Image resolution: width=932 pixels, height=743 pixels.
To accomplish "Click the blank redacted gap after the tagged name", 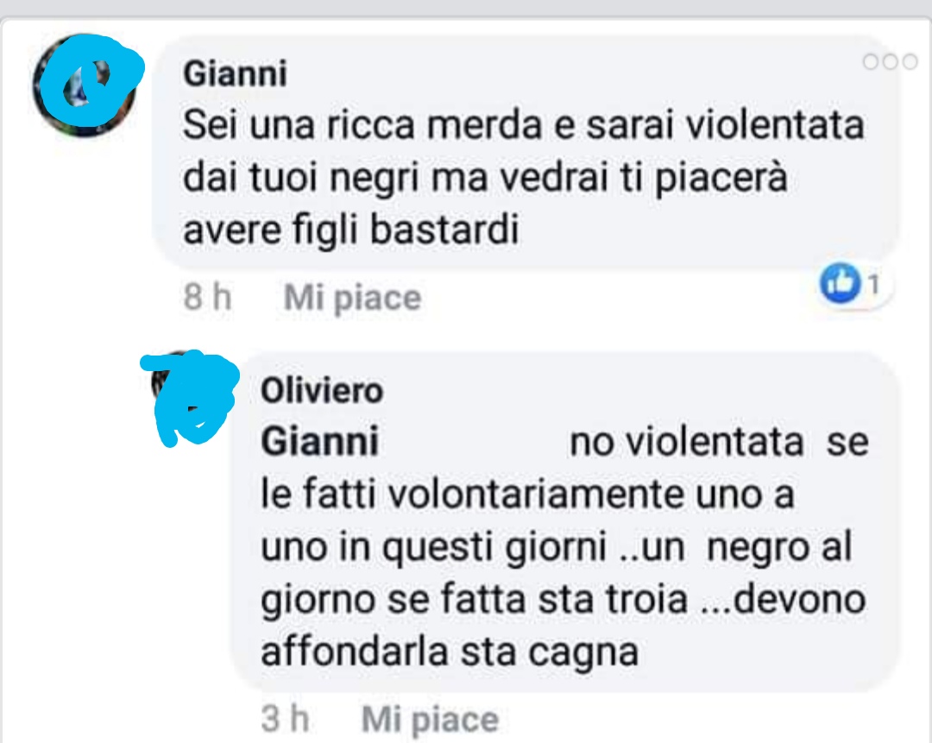I will tap(474, 442).
